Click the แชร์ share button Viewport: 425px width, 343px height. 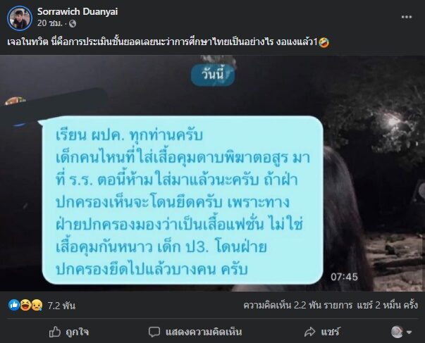[x=321, y=332]
